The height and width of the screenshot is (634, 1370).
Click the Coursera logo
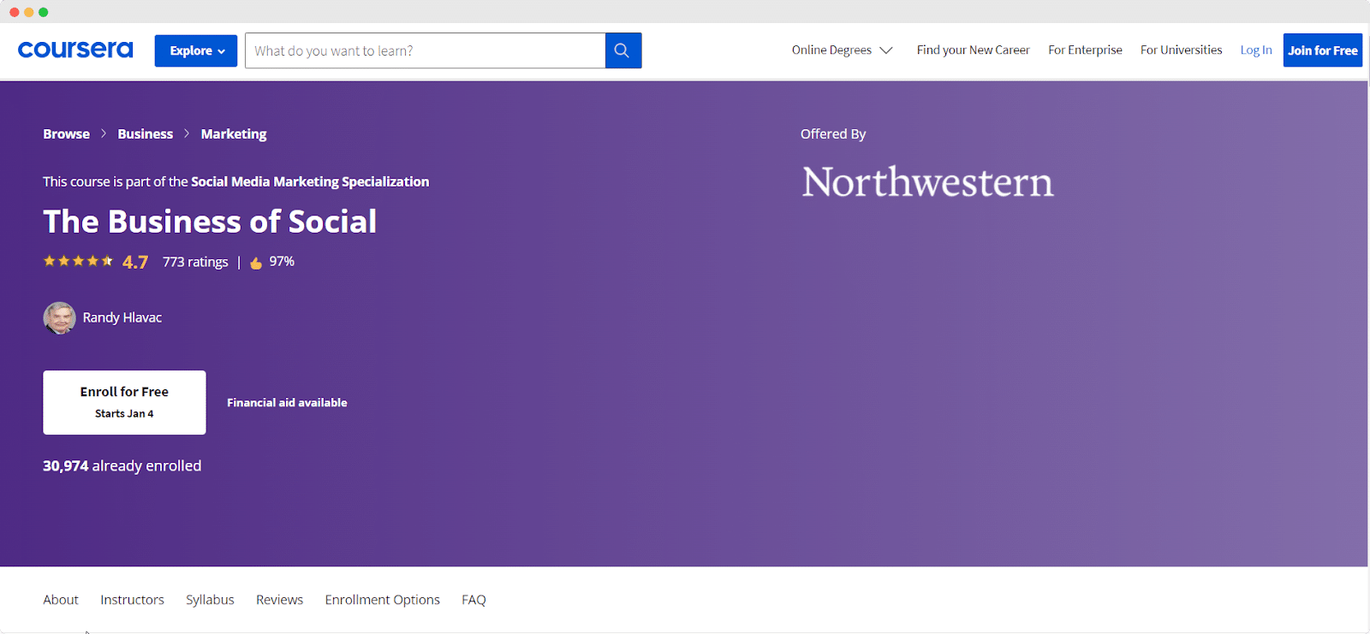pos(75,50)
